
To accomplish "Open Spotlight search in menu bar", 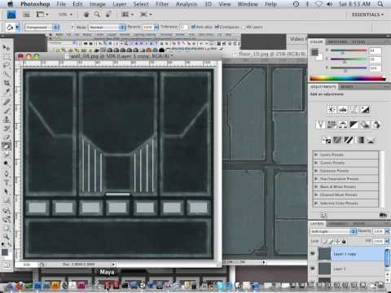I will 380,4.
